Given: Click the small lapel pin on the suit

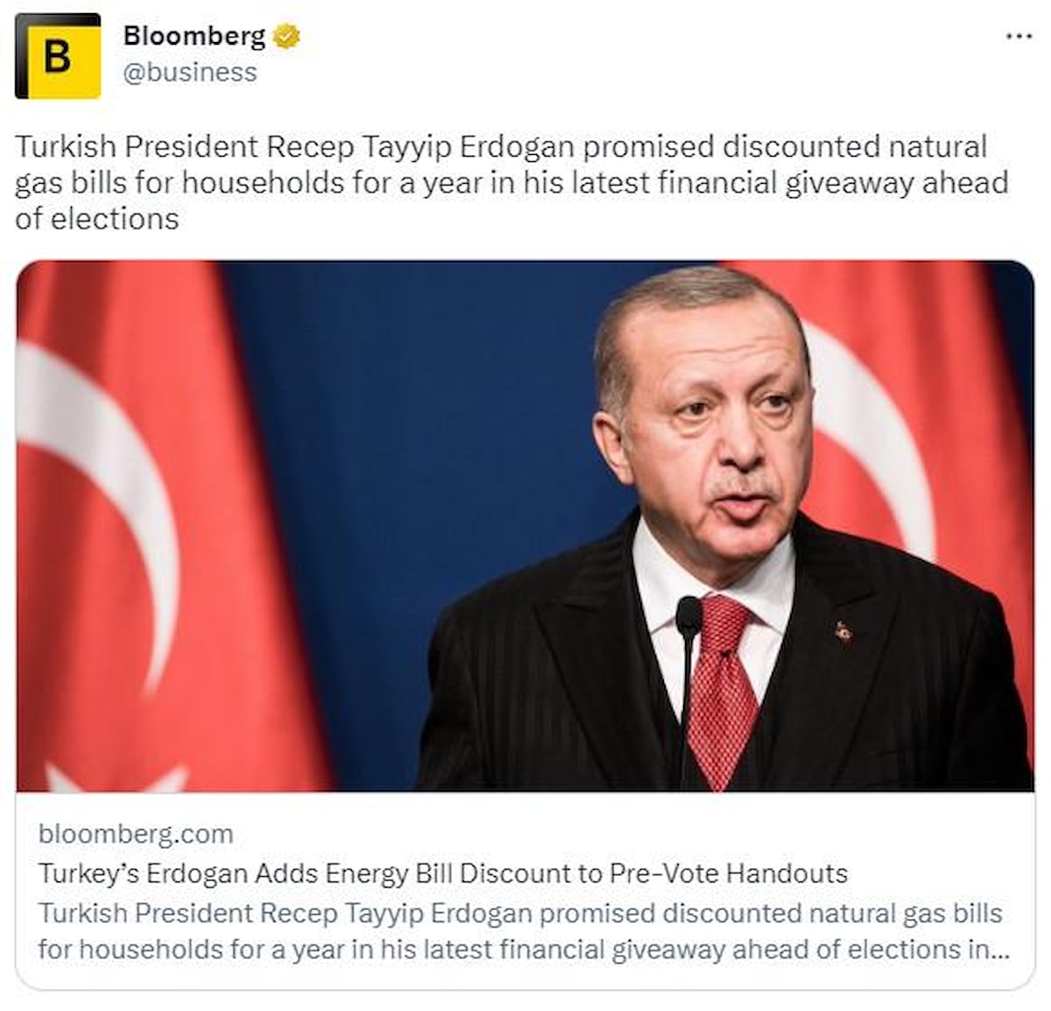Looking at the screenshot, I should (843, 631).
